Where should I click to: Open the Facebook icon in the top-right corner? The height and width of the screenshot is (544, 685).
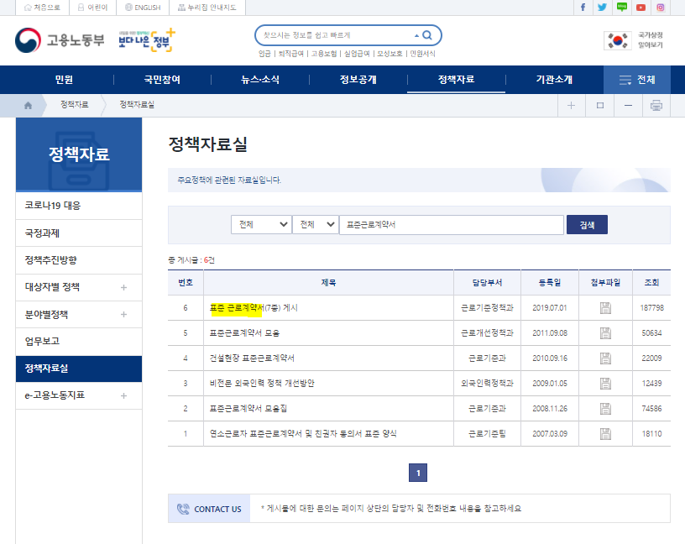[x=583, y=8]
